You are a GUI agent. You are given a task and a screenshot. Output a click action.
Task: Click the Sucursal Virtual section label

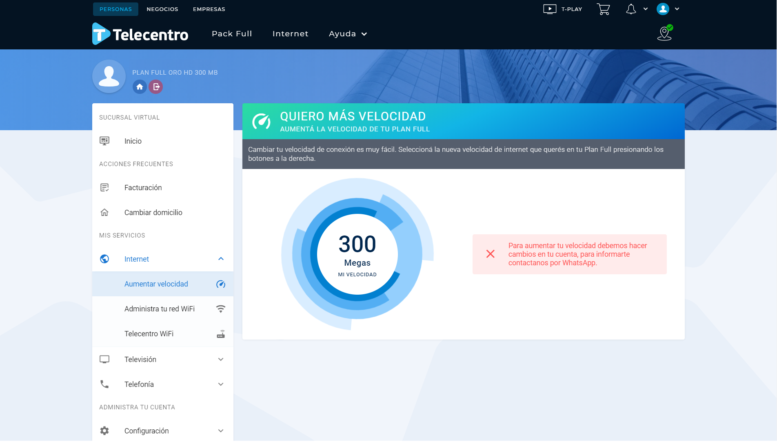tap(129, 118)
